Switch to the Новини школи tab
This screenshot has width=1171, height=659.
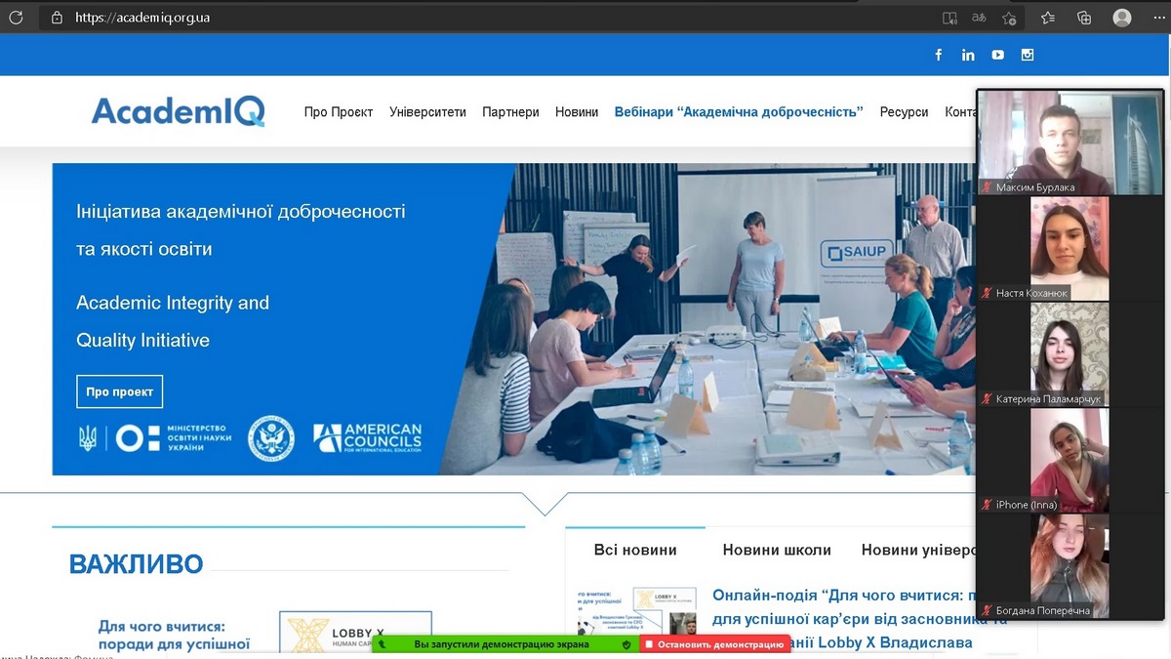point(777,550)
